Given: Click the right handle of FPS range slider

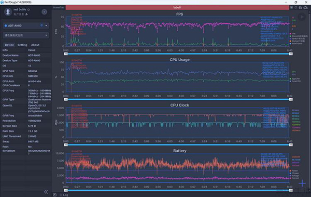Looking at the screenshot, I should tap(291, 54).
